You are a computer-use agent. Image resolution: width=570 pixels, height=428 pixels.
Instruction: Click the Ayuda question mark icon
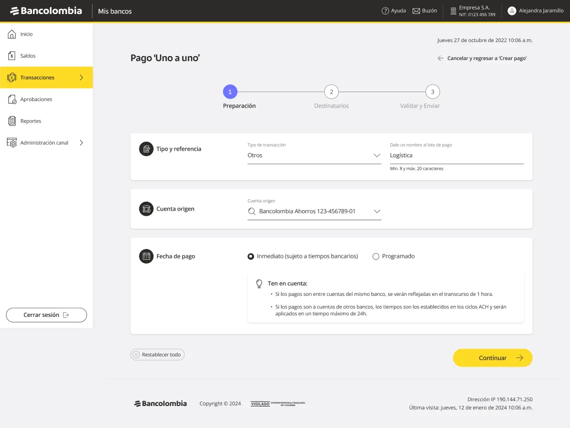point(385,11)
